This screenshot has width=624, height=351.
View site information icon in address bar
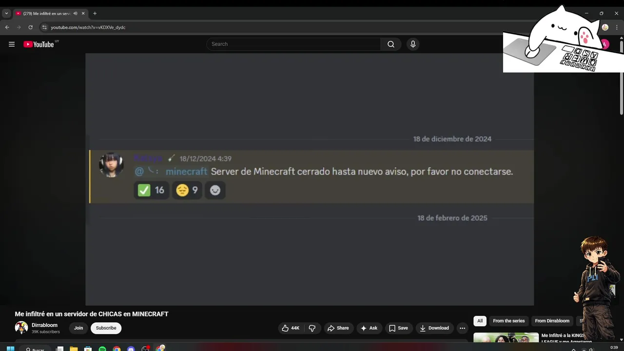[x=44, y=27]
